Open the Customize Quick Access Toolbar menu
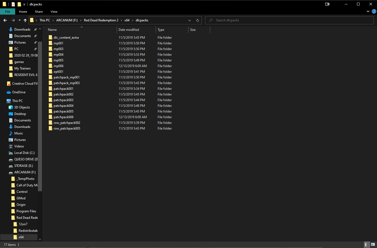The height and width of the screenshot is (248, 377). tap(24, 4)
